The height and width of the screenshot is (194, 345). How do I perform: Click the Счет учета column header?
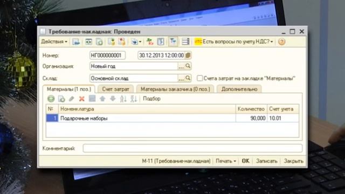[283, 109]
